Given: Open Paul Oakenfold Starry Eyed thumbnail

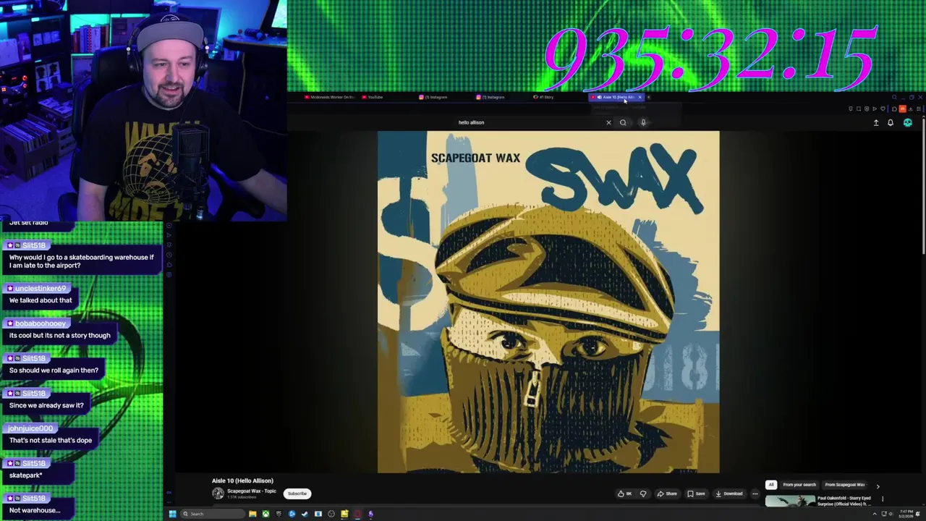Looking at the screenshot, I should pyautogui.click(x=790, y=501).
